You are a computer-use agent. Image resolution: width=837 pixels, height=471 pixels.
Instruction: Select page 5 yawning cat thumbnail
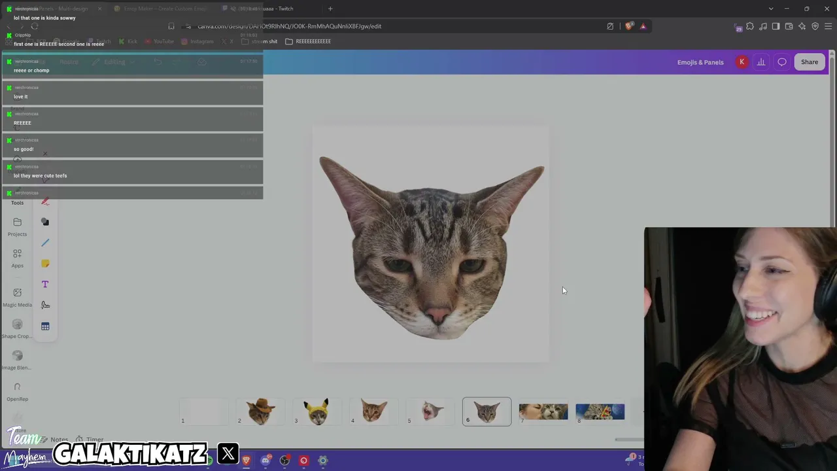pyautogui.click(x=430, y=411)
